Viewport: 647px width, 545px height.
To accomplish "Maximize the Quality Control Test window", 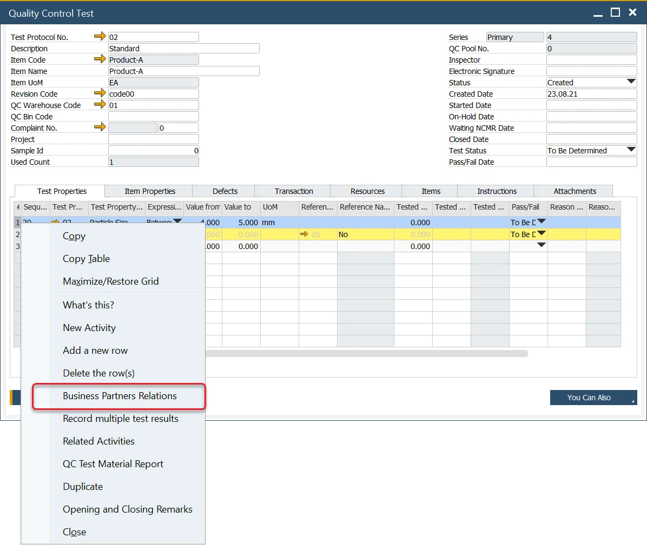I will 615,13.
